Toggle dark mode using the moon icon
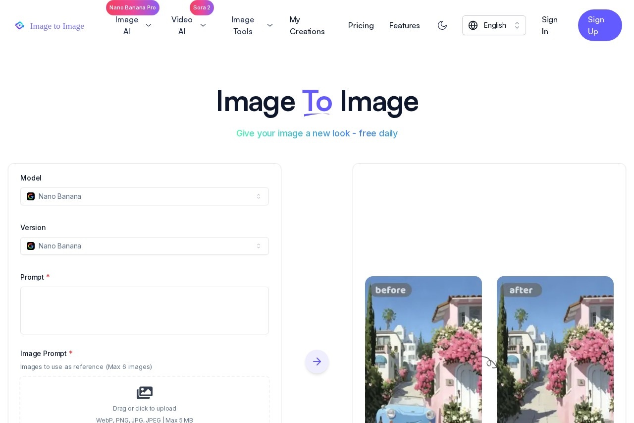Viewport: 634px width, 423px height. click(x=442, y=25)
